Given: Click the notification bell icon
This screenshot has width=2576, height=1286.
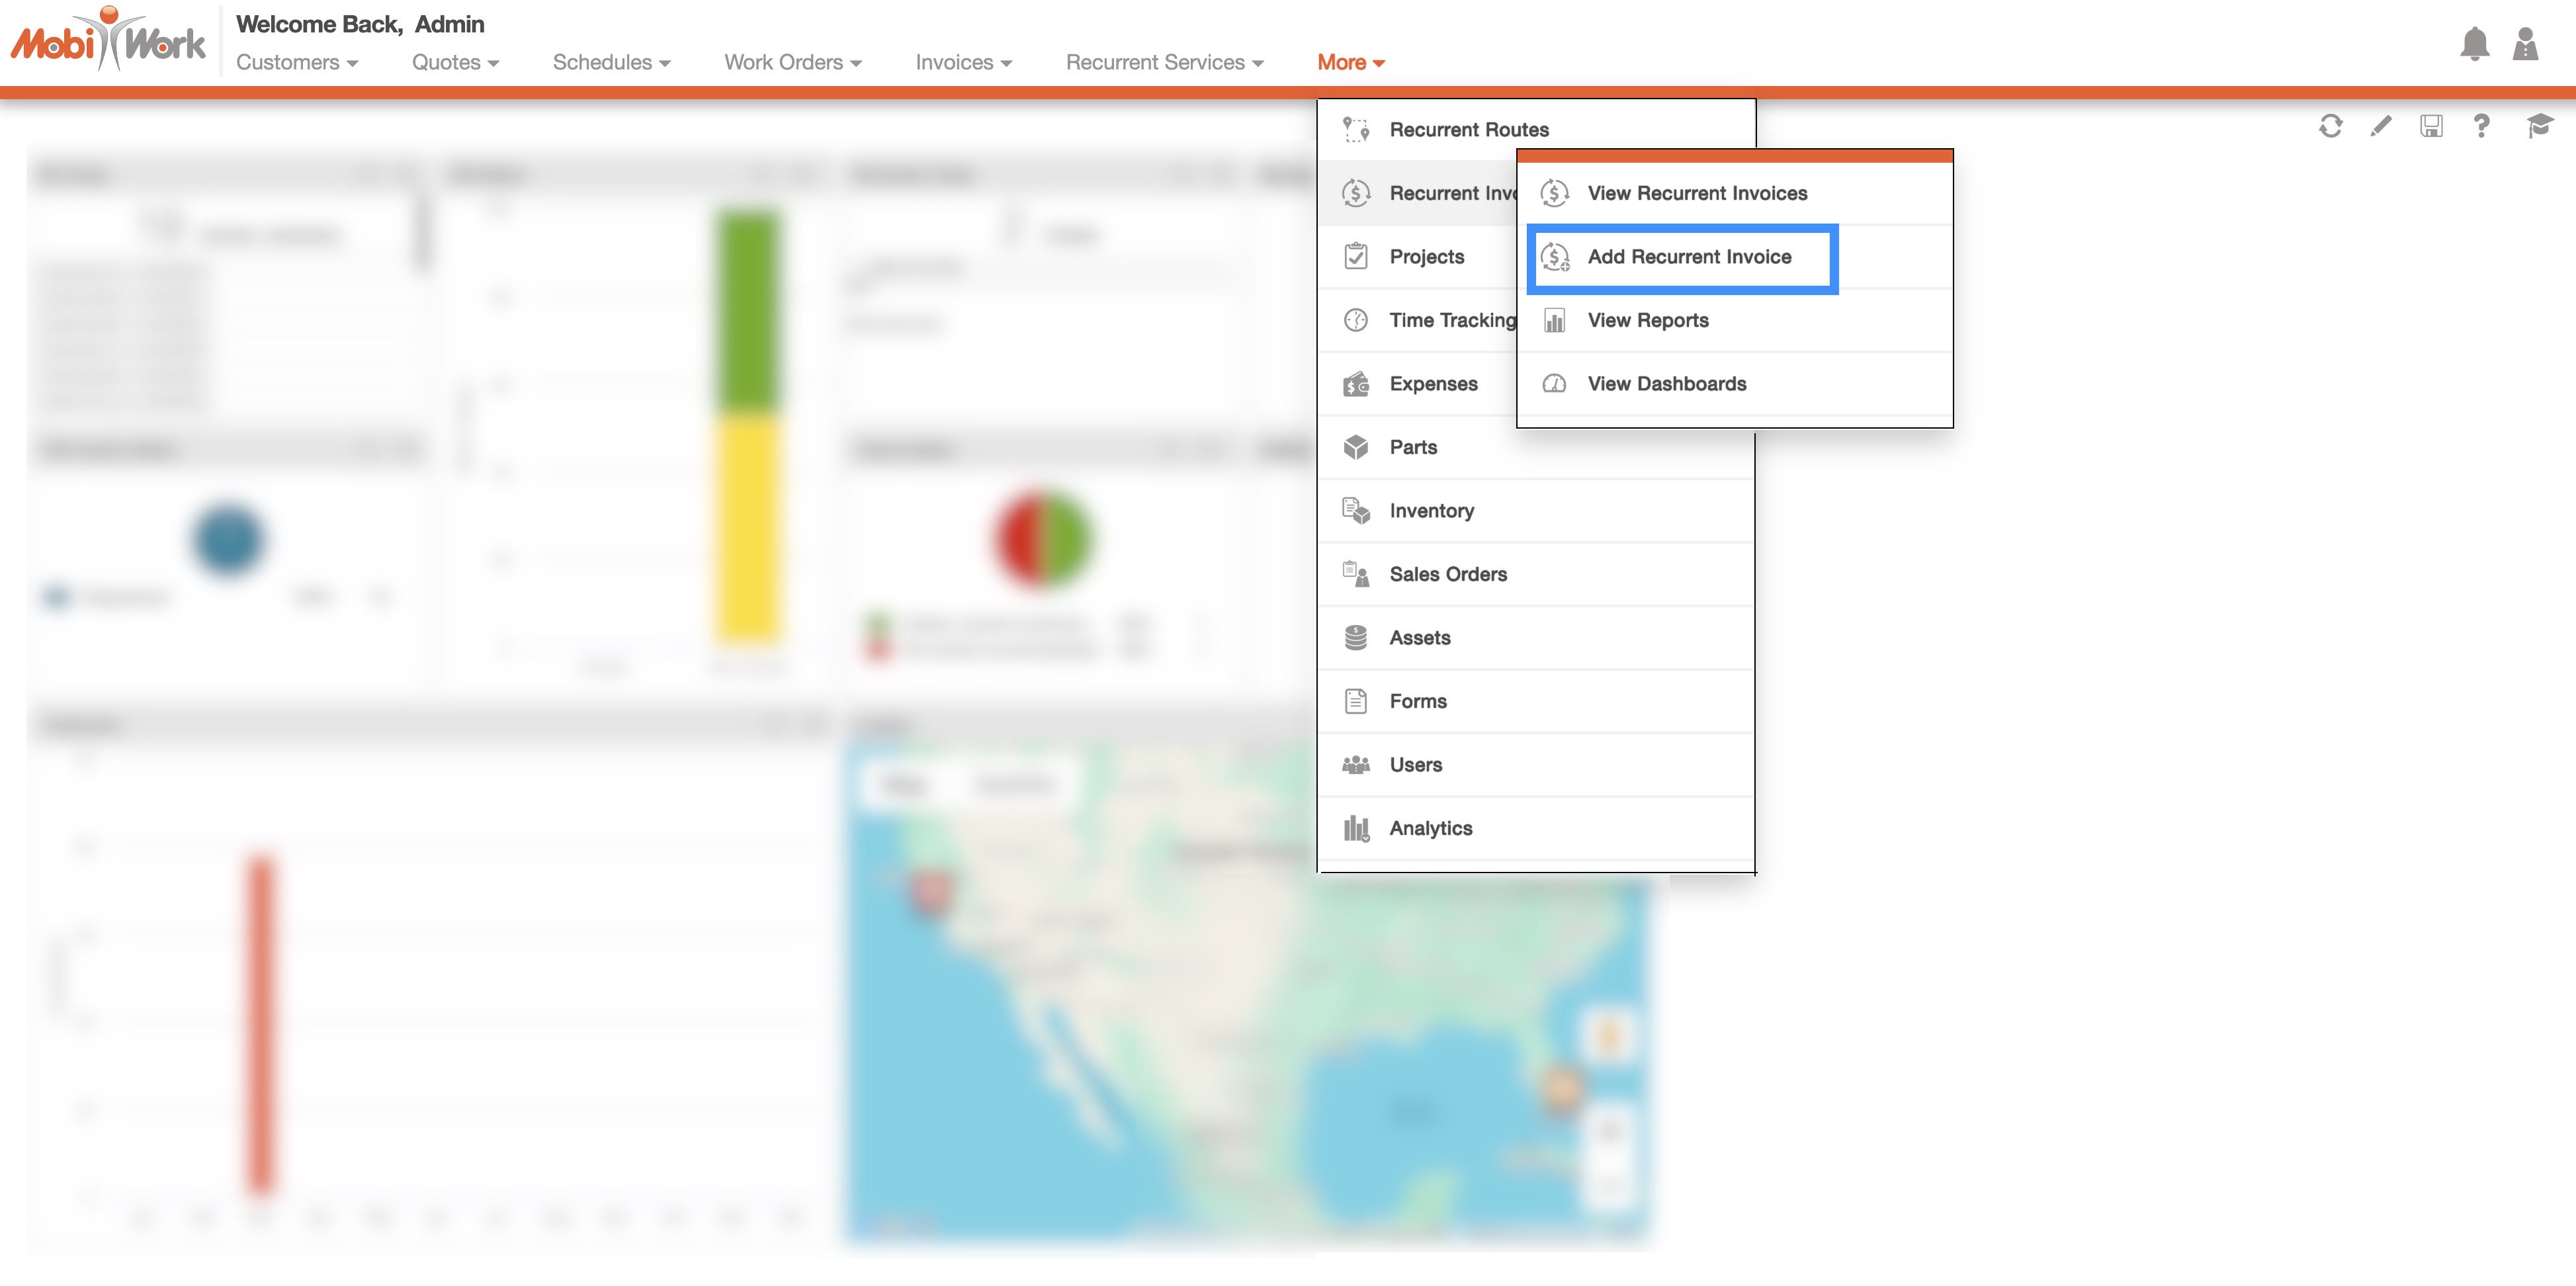Looking at the screenshot, I should pyautogui.click(x=2474, y=45).
